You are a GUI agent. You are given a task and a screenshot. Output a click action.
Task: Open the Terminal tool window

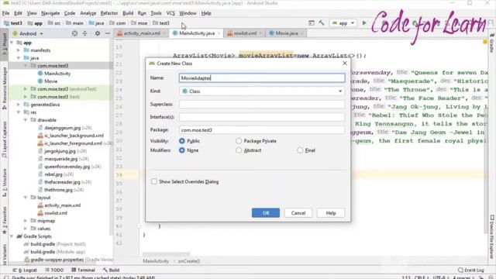coord(83,270)
